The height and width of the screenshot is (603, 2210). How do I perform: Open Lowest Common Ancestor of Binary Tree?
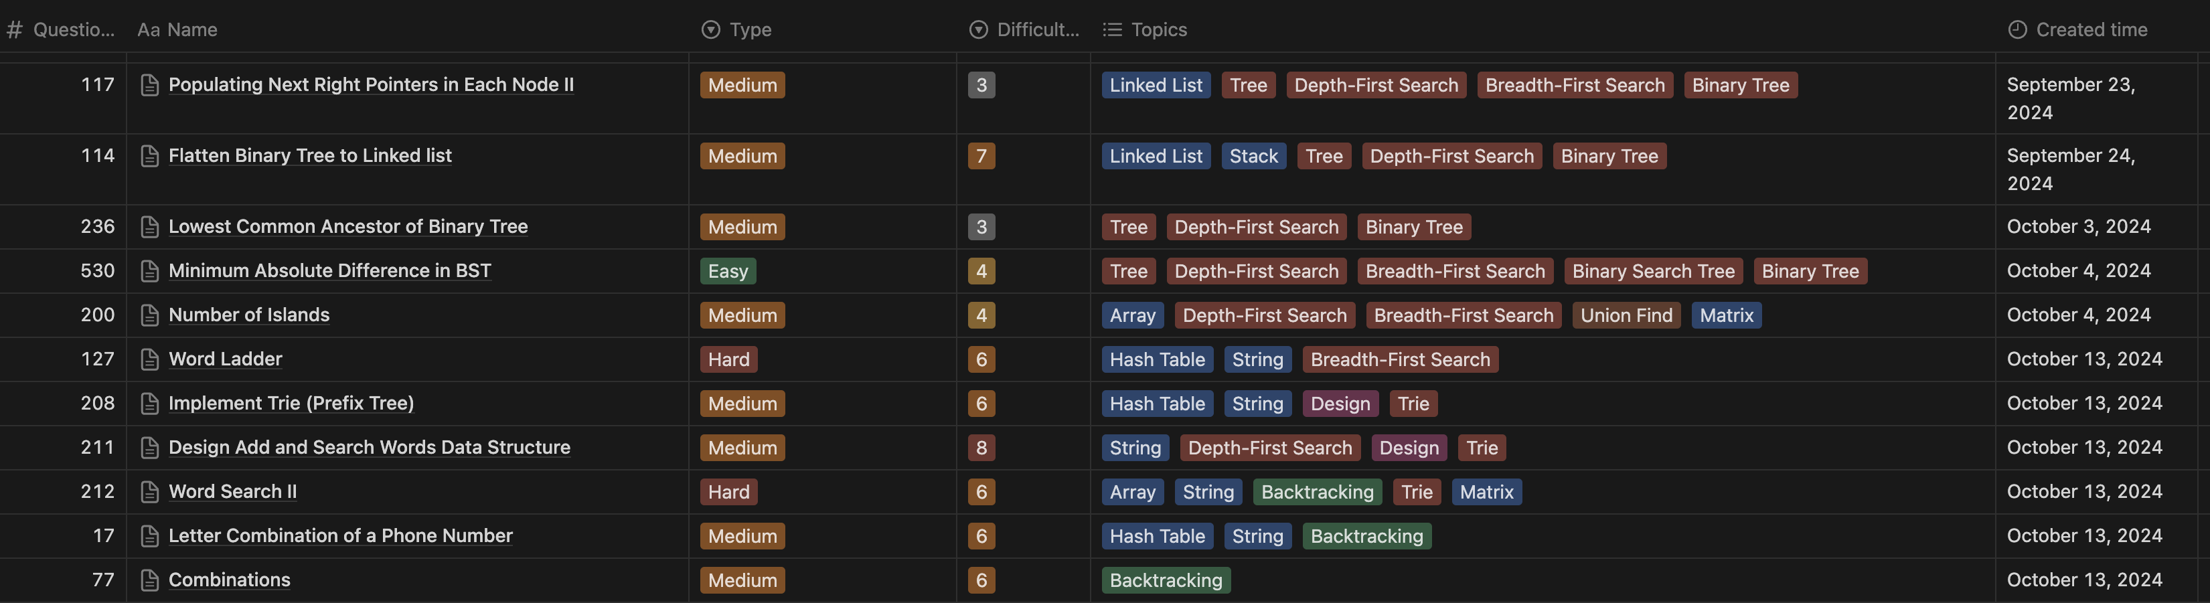[347, 228]
